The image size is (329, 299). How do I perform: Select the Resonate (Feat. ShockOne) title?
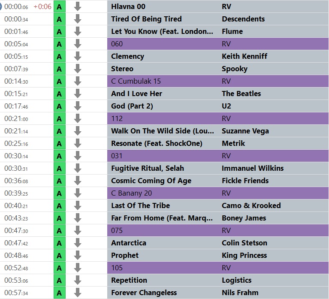tap(157, 144)
